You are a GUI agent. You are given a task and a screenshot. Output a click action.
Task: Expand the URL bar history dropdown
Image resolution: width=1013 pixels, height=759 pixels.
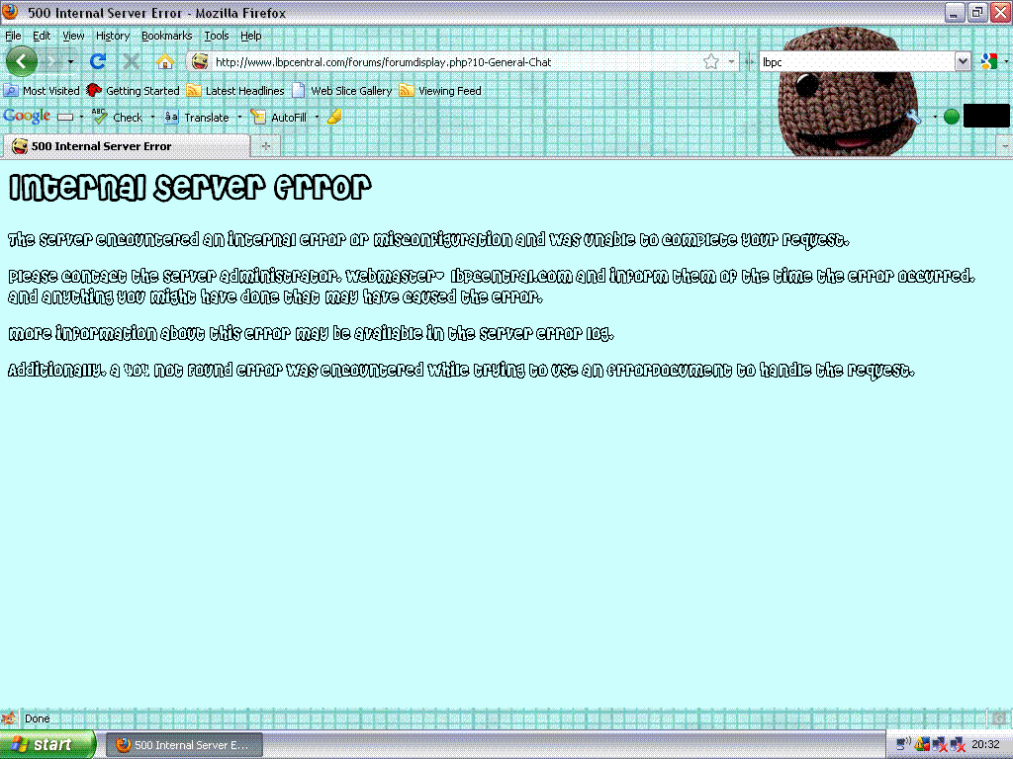[x=732, y=61]
